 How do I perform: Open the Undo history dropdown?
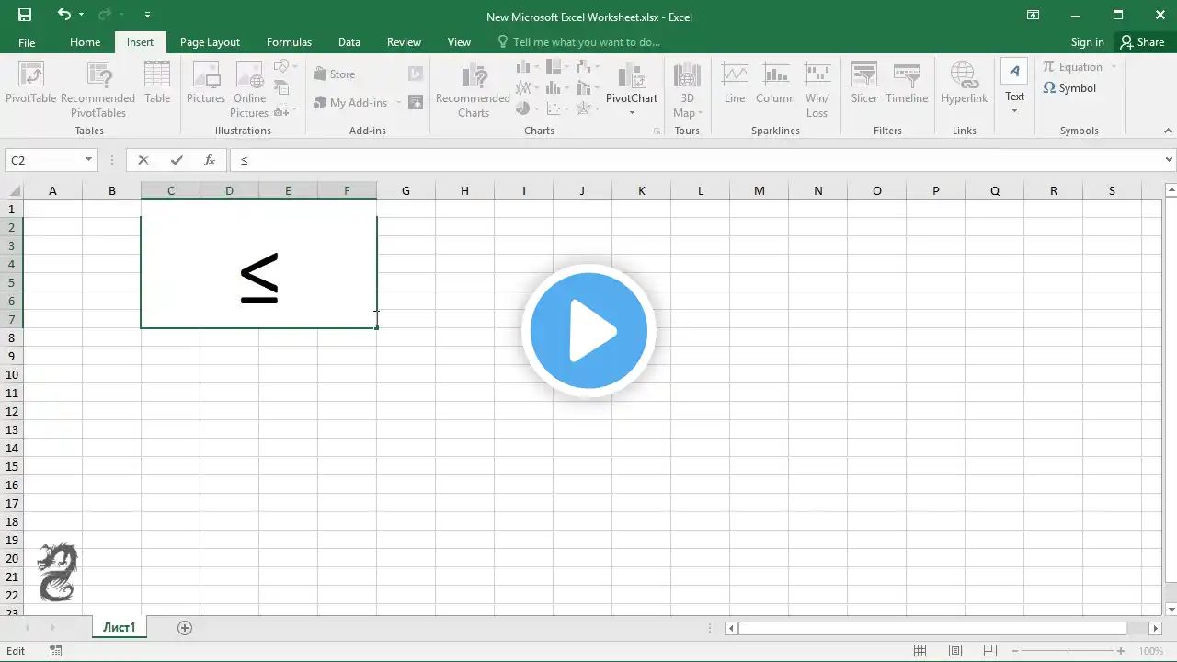(x=82, y=15)
